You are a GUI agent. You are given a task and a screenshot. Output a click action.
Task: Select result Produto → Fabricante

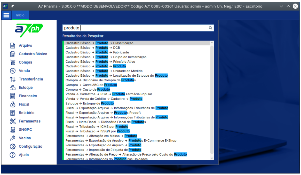click(137, 52)
